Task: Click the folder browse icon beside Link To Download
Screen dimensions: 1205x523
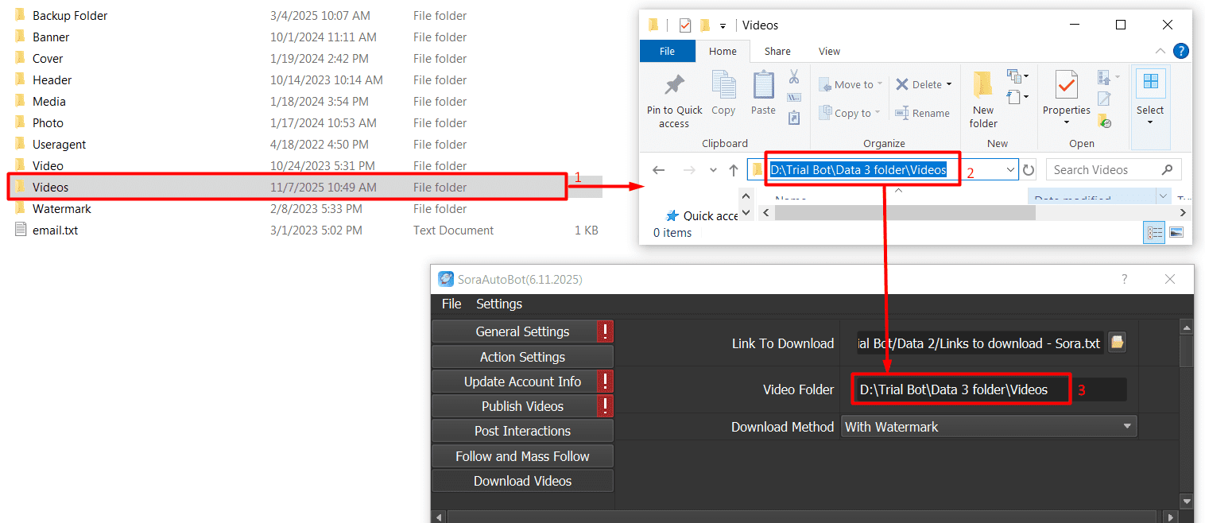Action: tap(1117, 343)
